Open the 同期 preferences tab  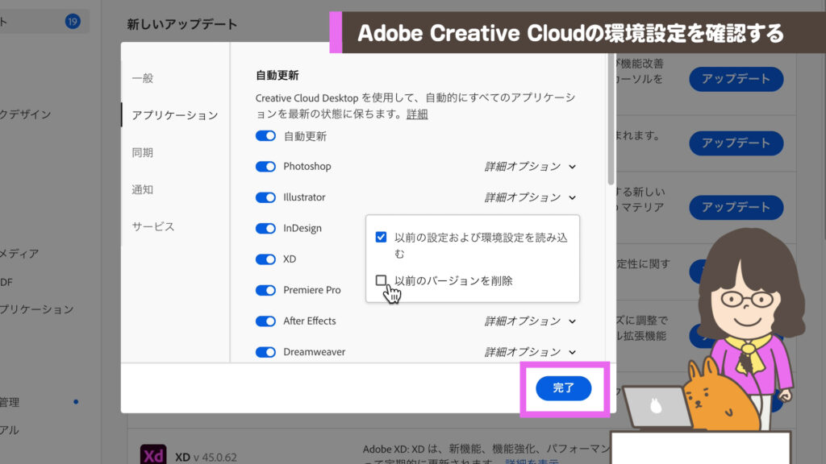click(x=143, y=152)
